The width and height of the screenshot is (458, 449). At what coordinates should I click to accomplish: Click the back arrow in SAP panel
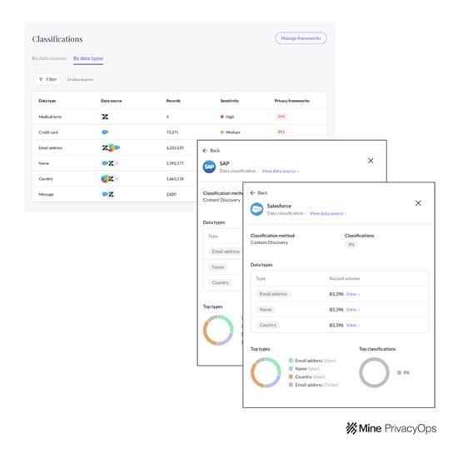pos(205,151)
